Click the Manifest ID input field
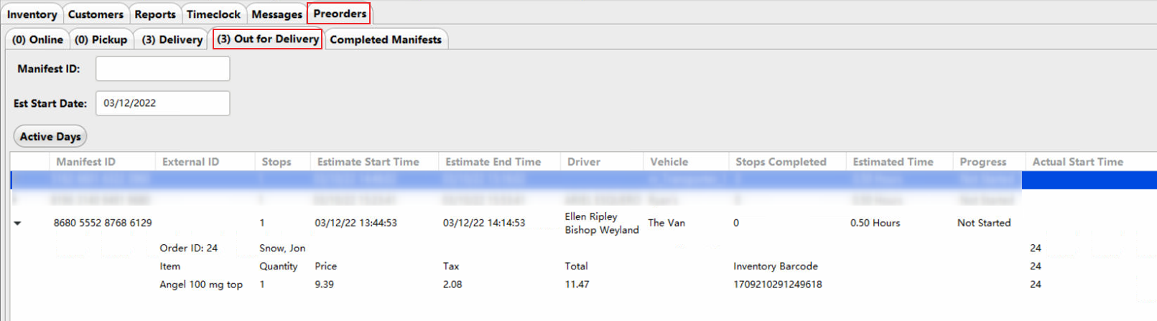The height and width of the screenshot is (321, 1157). (x=163, y=69)
